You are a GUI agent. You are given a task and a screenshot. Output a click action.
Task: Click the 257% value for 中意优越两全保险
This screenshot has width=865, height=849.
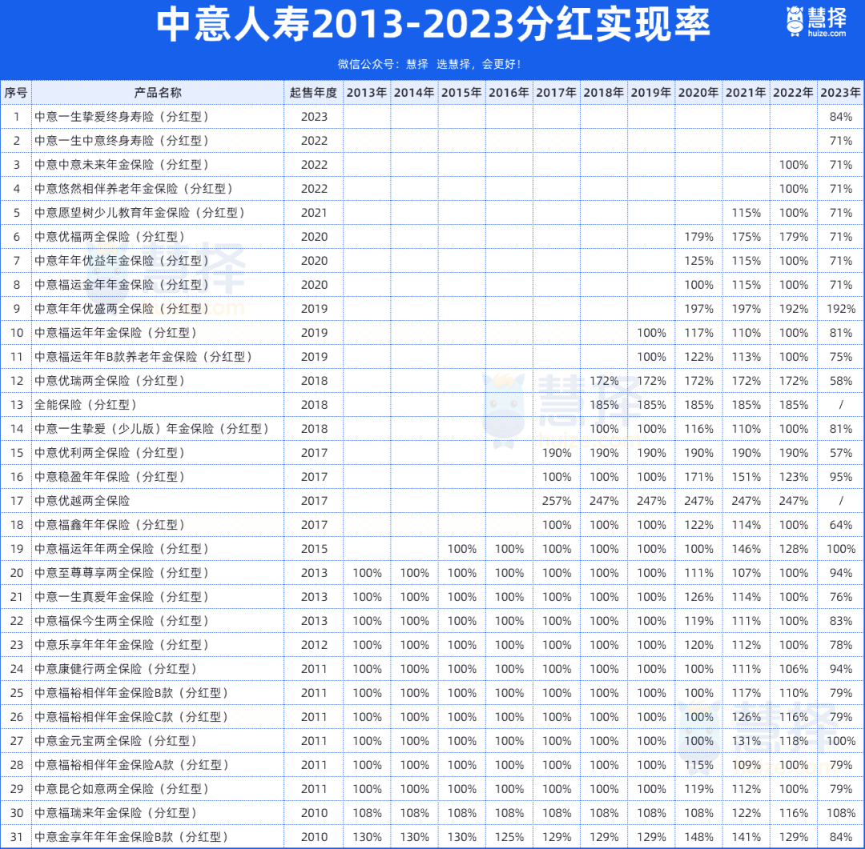(x=556, y=501)
